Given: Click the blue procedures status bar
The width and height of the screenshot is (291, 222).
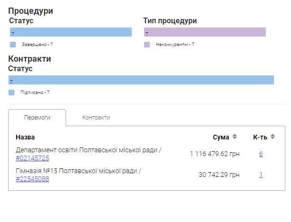Looking at the screenshot, I should pos(70,32).
